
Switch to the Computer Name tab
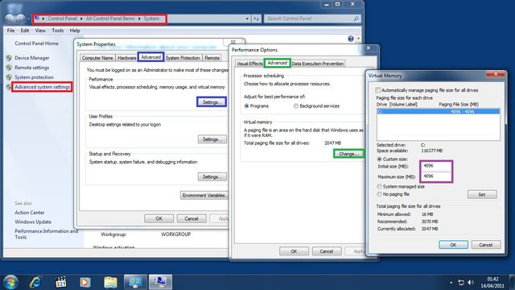pyautogui.click(x=97, y=58)
